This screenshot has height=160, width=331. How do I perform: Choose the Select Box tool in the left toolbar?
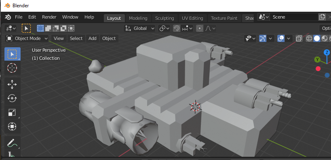point(12,54)
